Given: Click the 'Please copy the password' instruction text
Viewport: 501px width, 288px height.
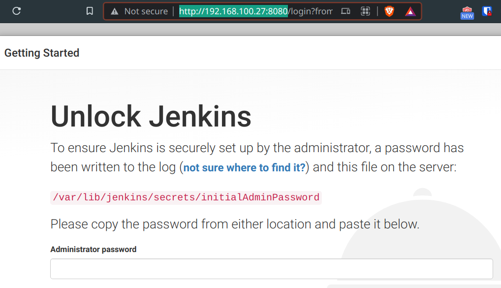Looking at the screenshot, I should click(235, 224).
